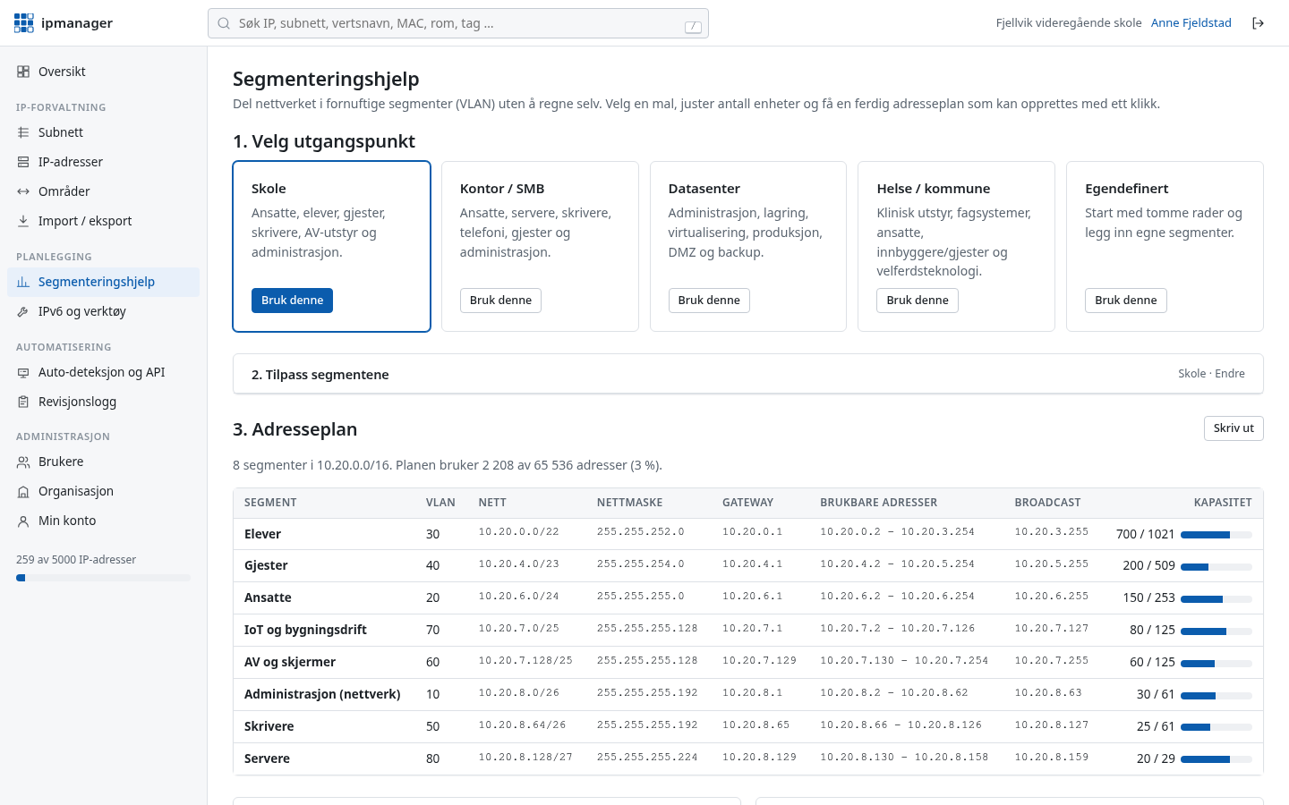Viewport: 1289px width, 805px height.
Task: Click the IoT og bygningsdrift segment name
Action: pyautogui.click(x=305, y=630)
